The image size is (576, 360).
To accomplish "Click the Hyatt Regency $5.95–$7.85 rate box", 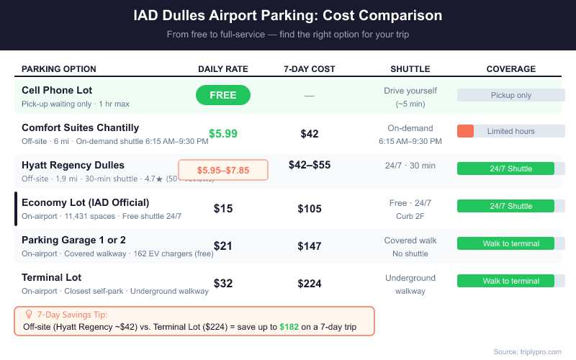I will (223, 170).
